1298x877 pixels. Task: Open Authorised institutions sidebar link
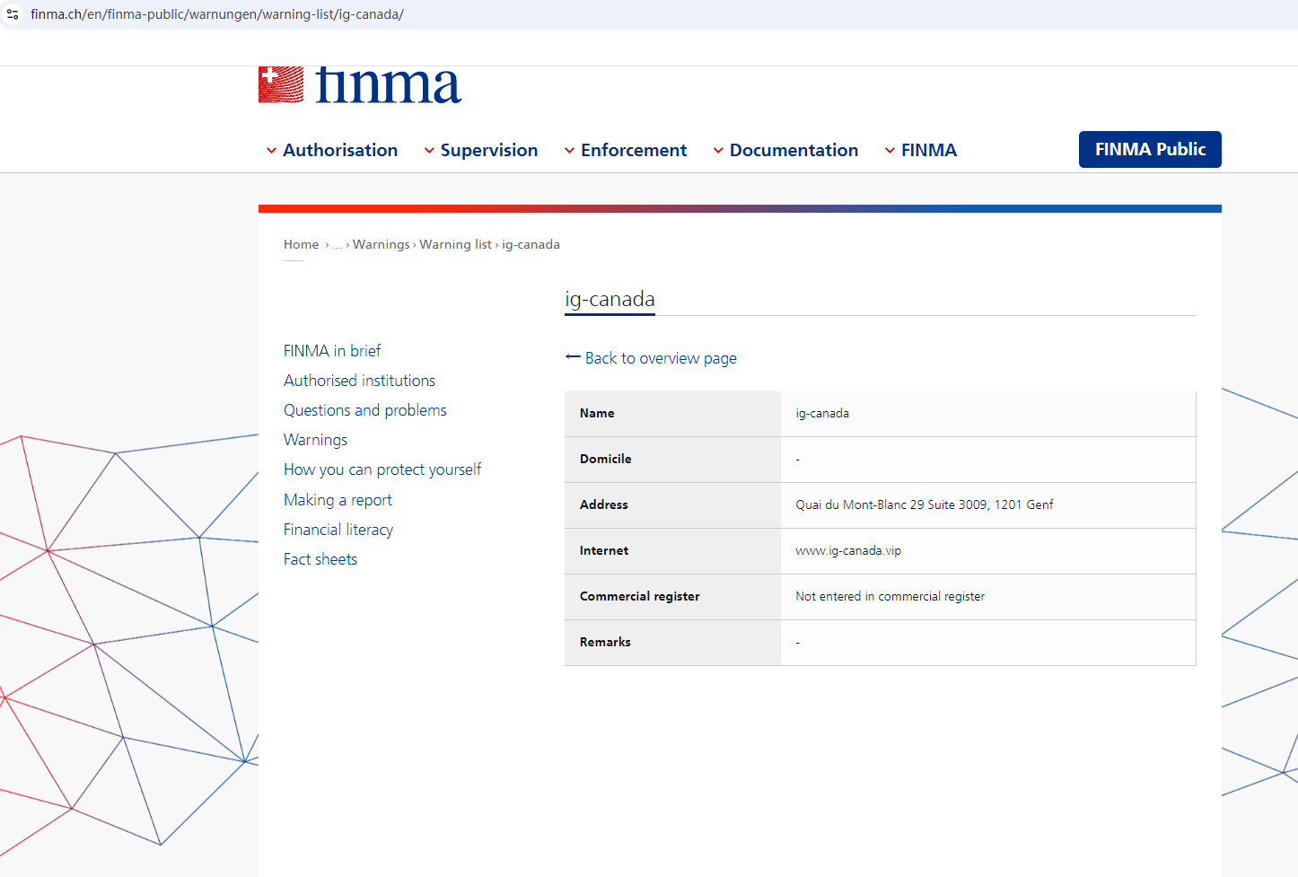pos(359,381)
